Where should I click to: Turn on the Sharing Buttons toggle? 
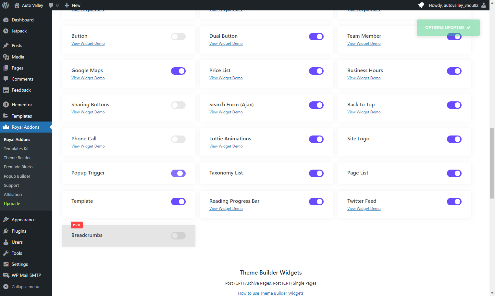(178, 105)
